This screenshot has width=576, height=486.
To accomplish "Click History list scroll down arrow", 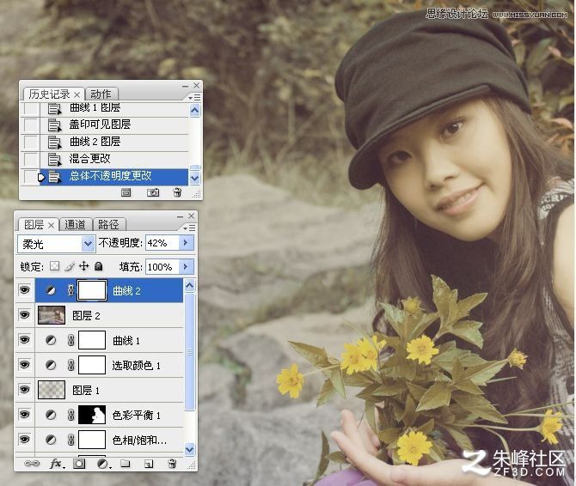I will [194, 179].
